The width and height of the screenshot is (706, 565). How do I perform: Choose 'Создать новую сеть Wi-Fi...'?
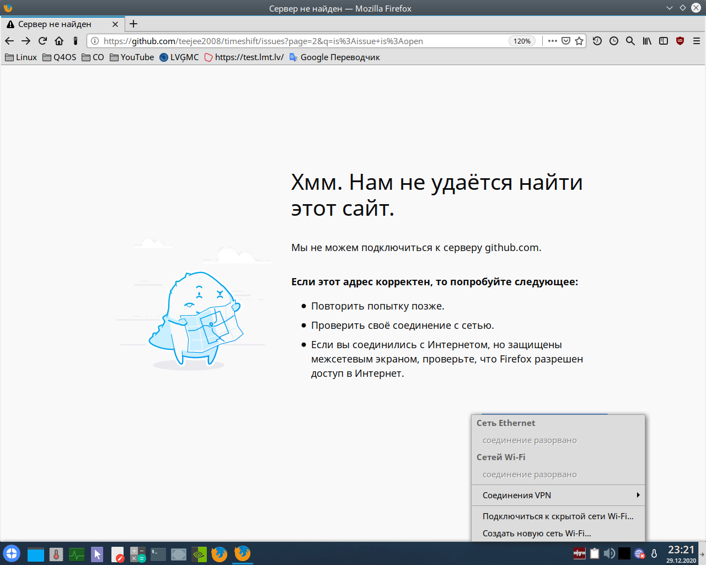(x=558, y=534)
